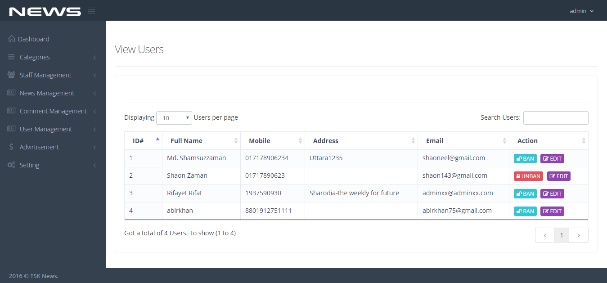
Task: Go to the next page of users
Action: coord(579,235)
